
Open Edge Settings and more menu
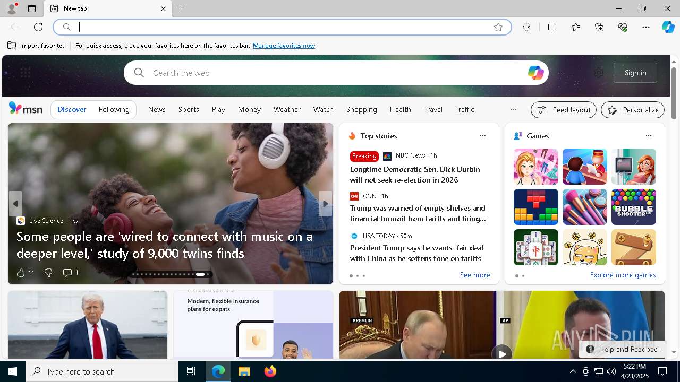[x=646, y=27]
